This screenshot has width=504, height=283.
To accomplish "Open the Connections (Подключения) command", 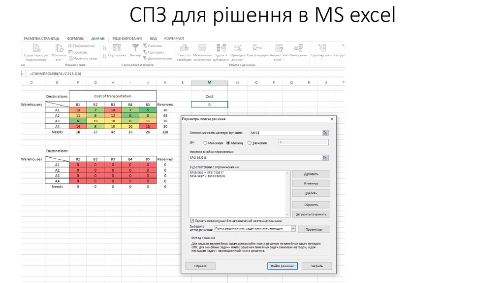I will point(82,46).
